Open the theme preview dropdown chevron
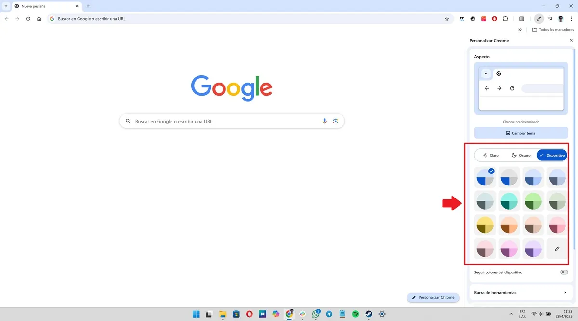578x321 pixels. [486, 74]
